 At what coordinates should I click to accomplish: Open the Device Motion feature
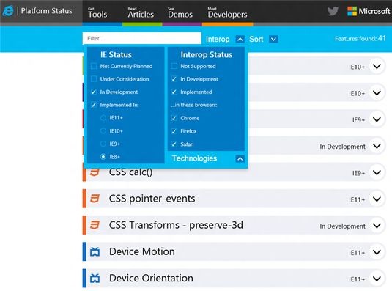pos(142,251)
